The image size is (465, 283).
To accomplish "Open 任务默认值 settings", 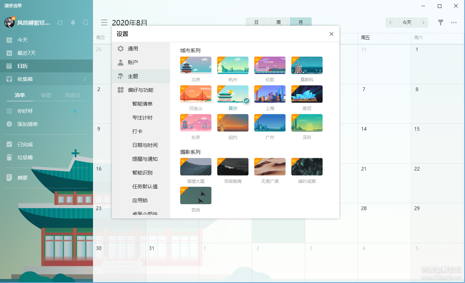I will pyautogui.click(x=141, y=186).
